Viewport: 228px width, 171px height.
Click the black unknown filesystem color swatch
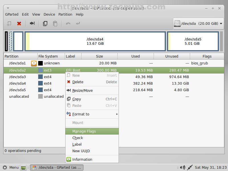click(40, 63)
